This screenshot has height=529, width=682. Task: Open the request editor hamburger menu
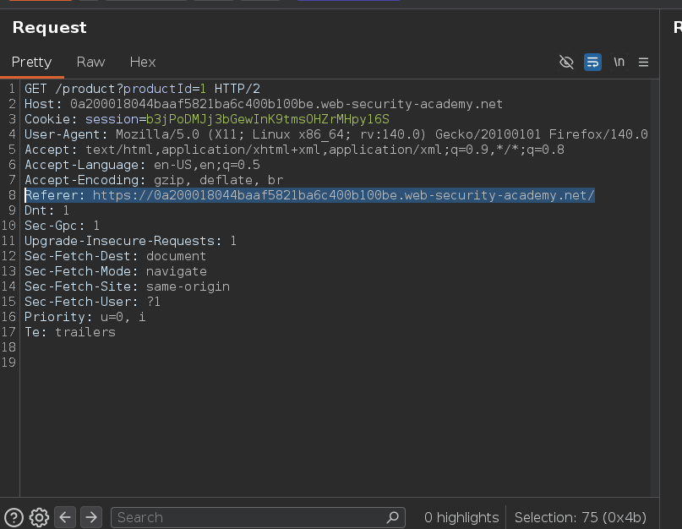(643, 63)
